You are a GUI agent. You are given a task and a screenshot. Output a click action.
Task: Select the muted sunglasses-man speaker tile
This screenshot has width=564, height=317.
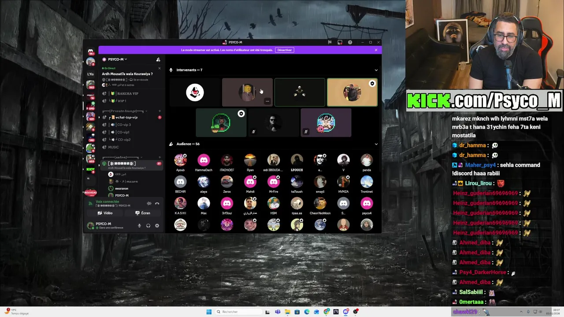point(273,123)
